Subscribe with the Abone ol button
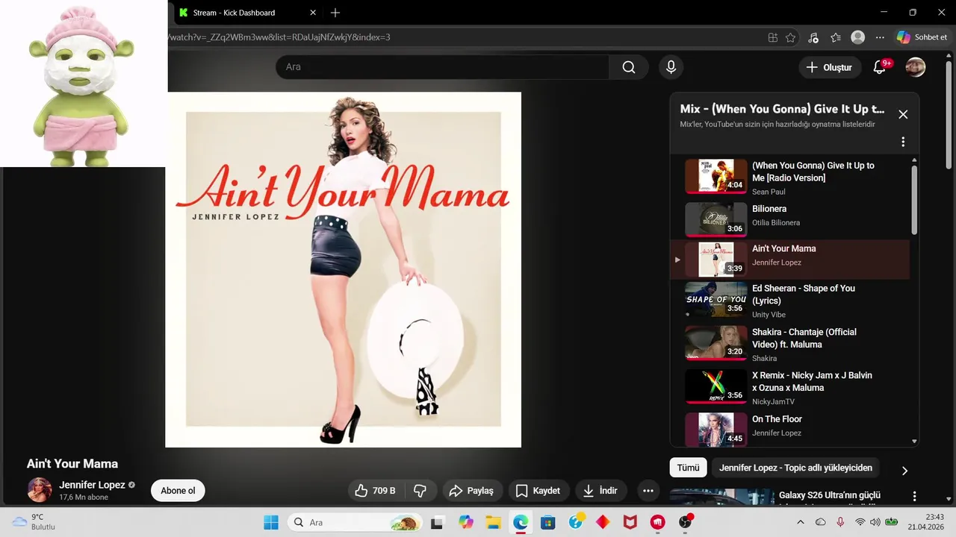956x537 pixels. point(178,491)
